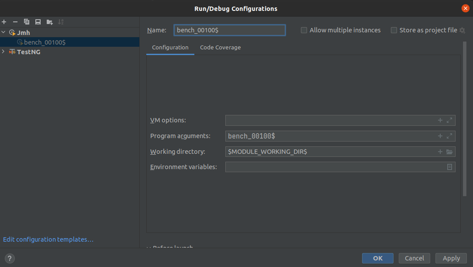Viewport: 473px width, 267px height.
Task: Copy the bench_00100$ configuration
Action: [26, 21]
